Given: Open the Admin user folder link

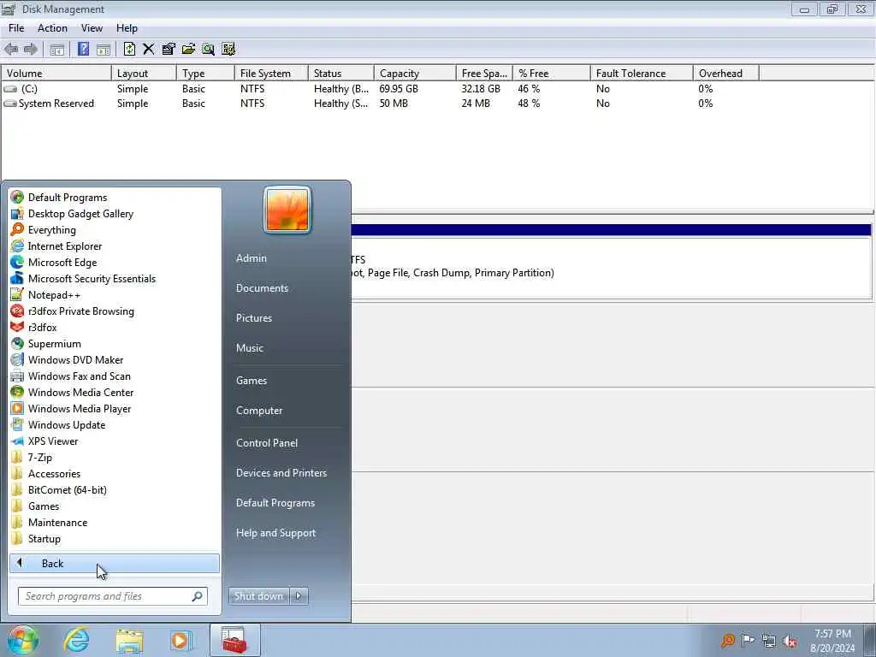Looking at the screenshot, I should pyautogui.click(x=252, y=258).
